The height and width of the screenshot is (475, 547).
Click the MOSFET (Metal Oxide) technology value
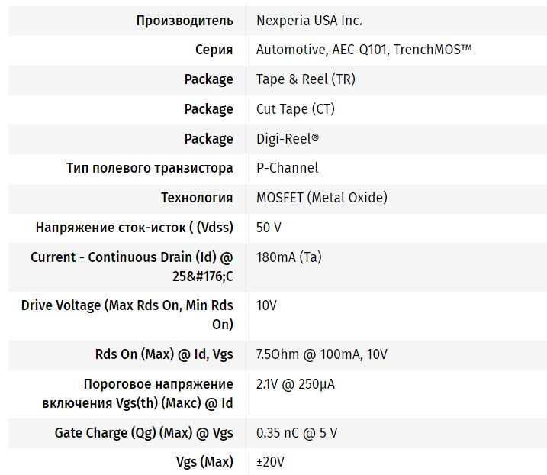pyautogui.click(x=321, y=198)
